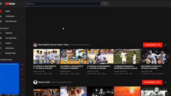The width and height of the screenshot is (171, 96).
Task: Open the Música indie section title
Action: pyautogui.click(x=44, y=82)
